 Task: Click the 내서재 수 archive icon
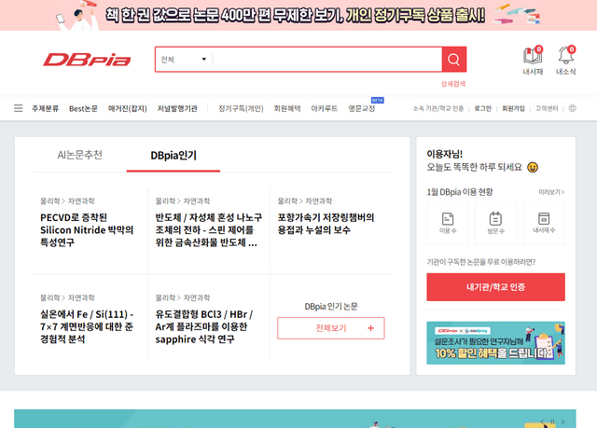point(543,220)
